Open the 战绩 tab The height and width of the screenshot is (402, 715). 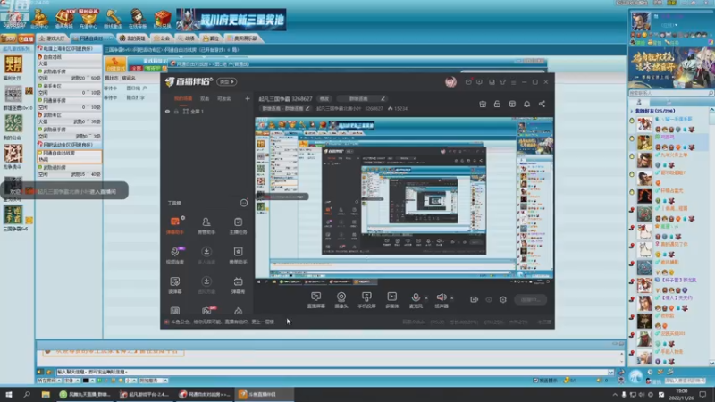[x=187, y=38]
